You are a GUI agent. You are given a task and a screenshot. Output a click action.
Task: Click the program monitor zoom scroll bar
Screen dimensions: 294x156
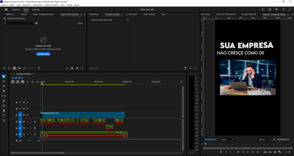tap(248, 148)
